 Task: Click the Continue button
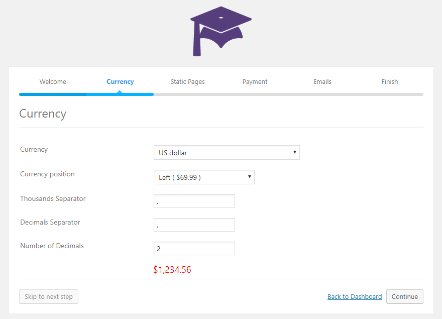[x=405, y=296]
